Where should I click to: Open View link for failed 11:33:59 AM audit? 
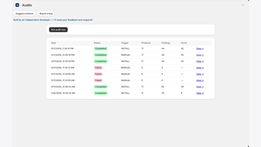(200, 80)
